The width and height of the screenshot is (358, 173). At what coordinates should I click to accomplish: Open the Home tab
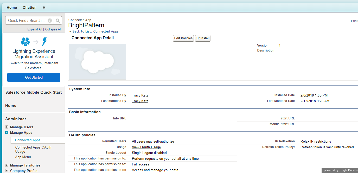tap(12, 8)
